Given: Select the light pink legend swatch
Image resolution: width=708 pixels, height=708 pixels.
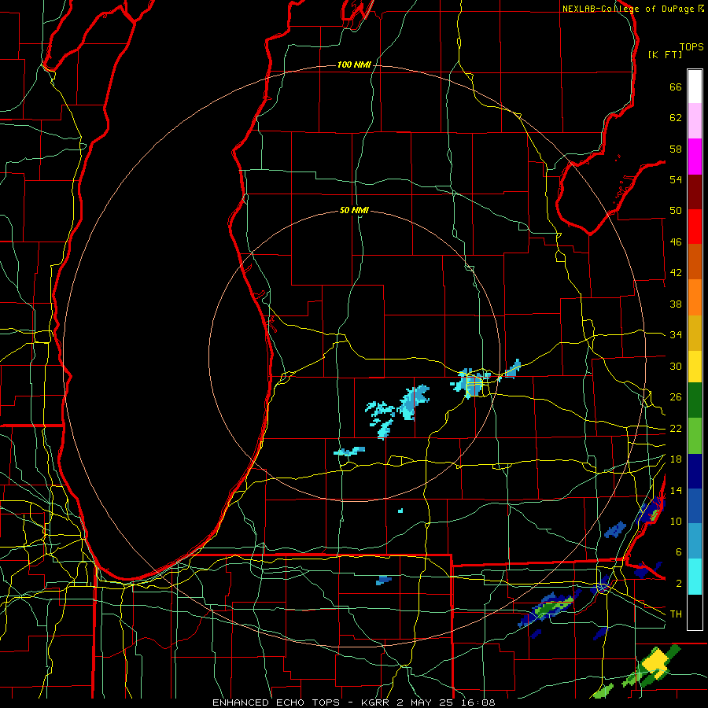Looking at the screenshot, I should [695, 121].
